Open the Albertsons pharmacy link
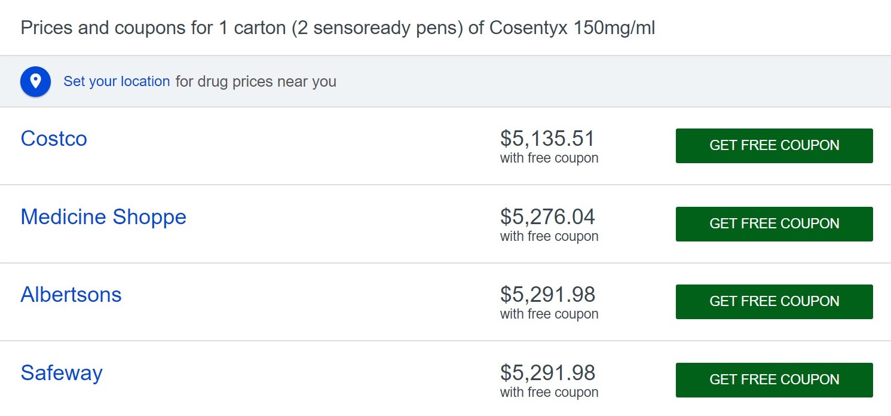 tap(71, 295)
